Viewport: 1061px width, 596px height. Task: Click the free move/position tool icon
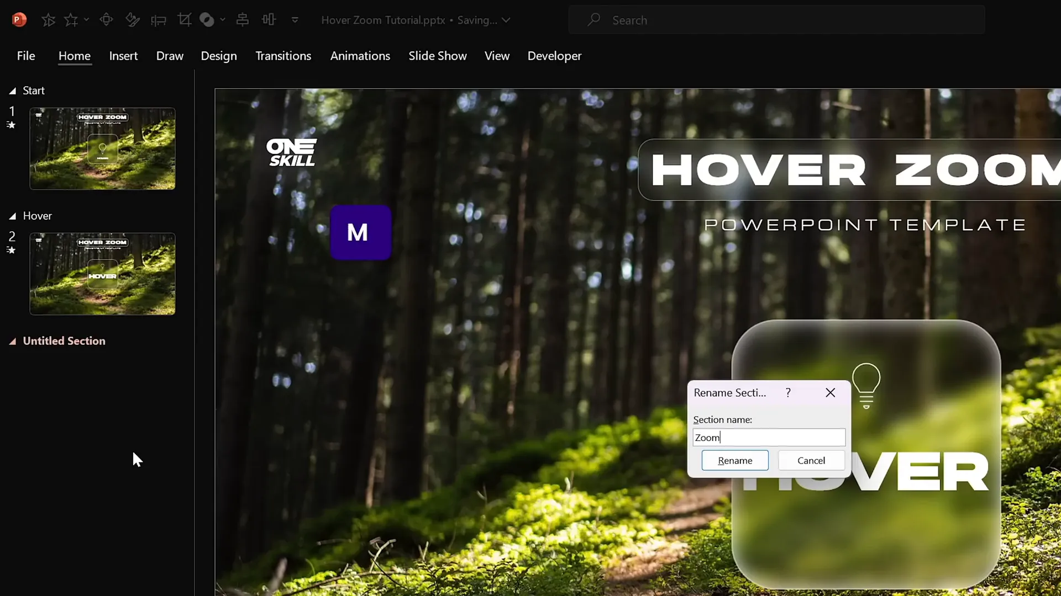click(106, 19)
